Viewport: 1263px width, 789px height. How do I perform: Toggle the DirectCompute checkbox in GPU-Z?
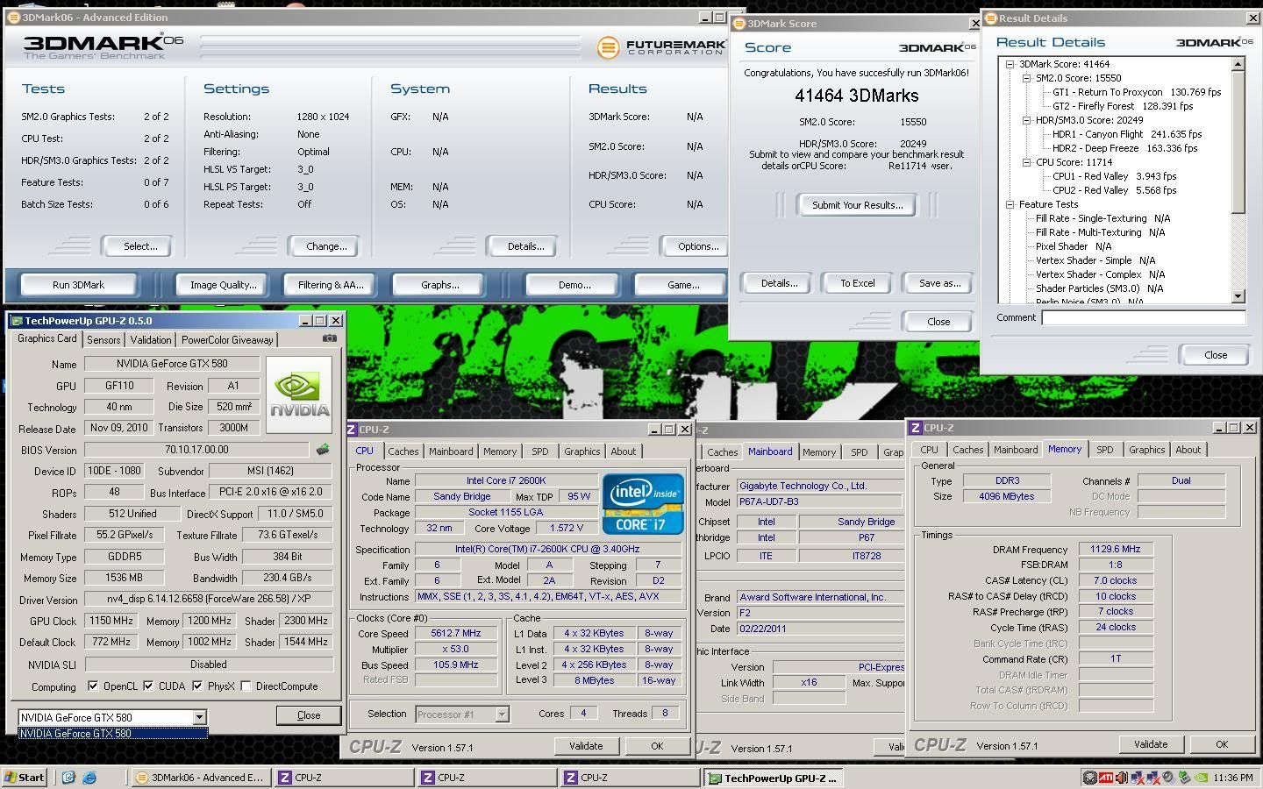tap(246, 686)
